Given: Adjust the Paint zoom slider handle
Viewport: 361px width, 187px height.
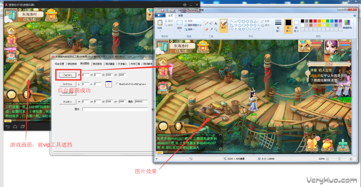Looking at the screenshot, I should (x=339, y=159).
